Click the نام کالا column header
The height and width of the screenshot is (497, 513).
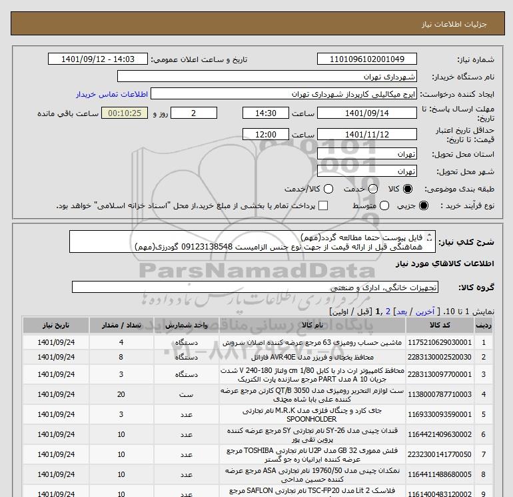pyautogui.click(x=312, y=325)
